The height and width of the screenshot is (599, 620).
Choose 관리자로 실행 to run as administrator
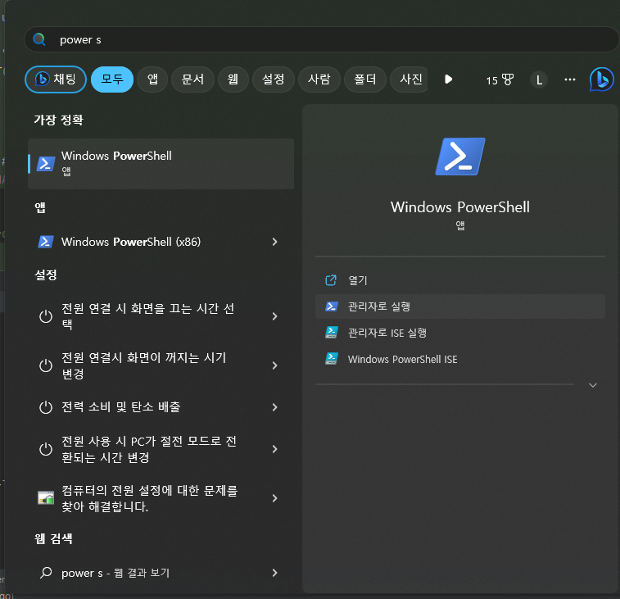tap(460, 306)
